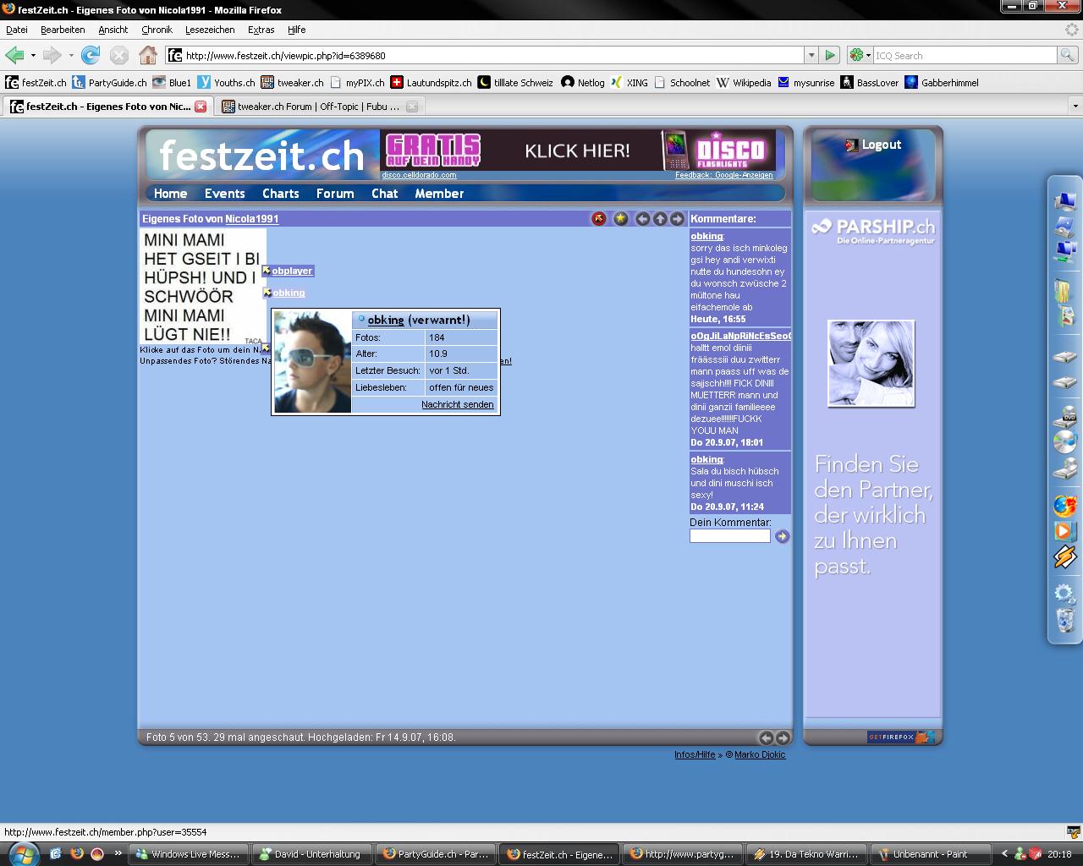Click the Firefox reload page icon
The height and width of the screenshot is (866, 1083).
point(91,56)
